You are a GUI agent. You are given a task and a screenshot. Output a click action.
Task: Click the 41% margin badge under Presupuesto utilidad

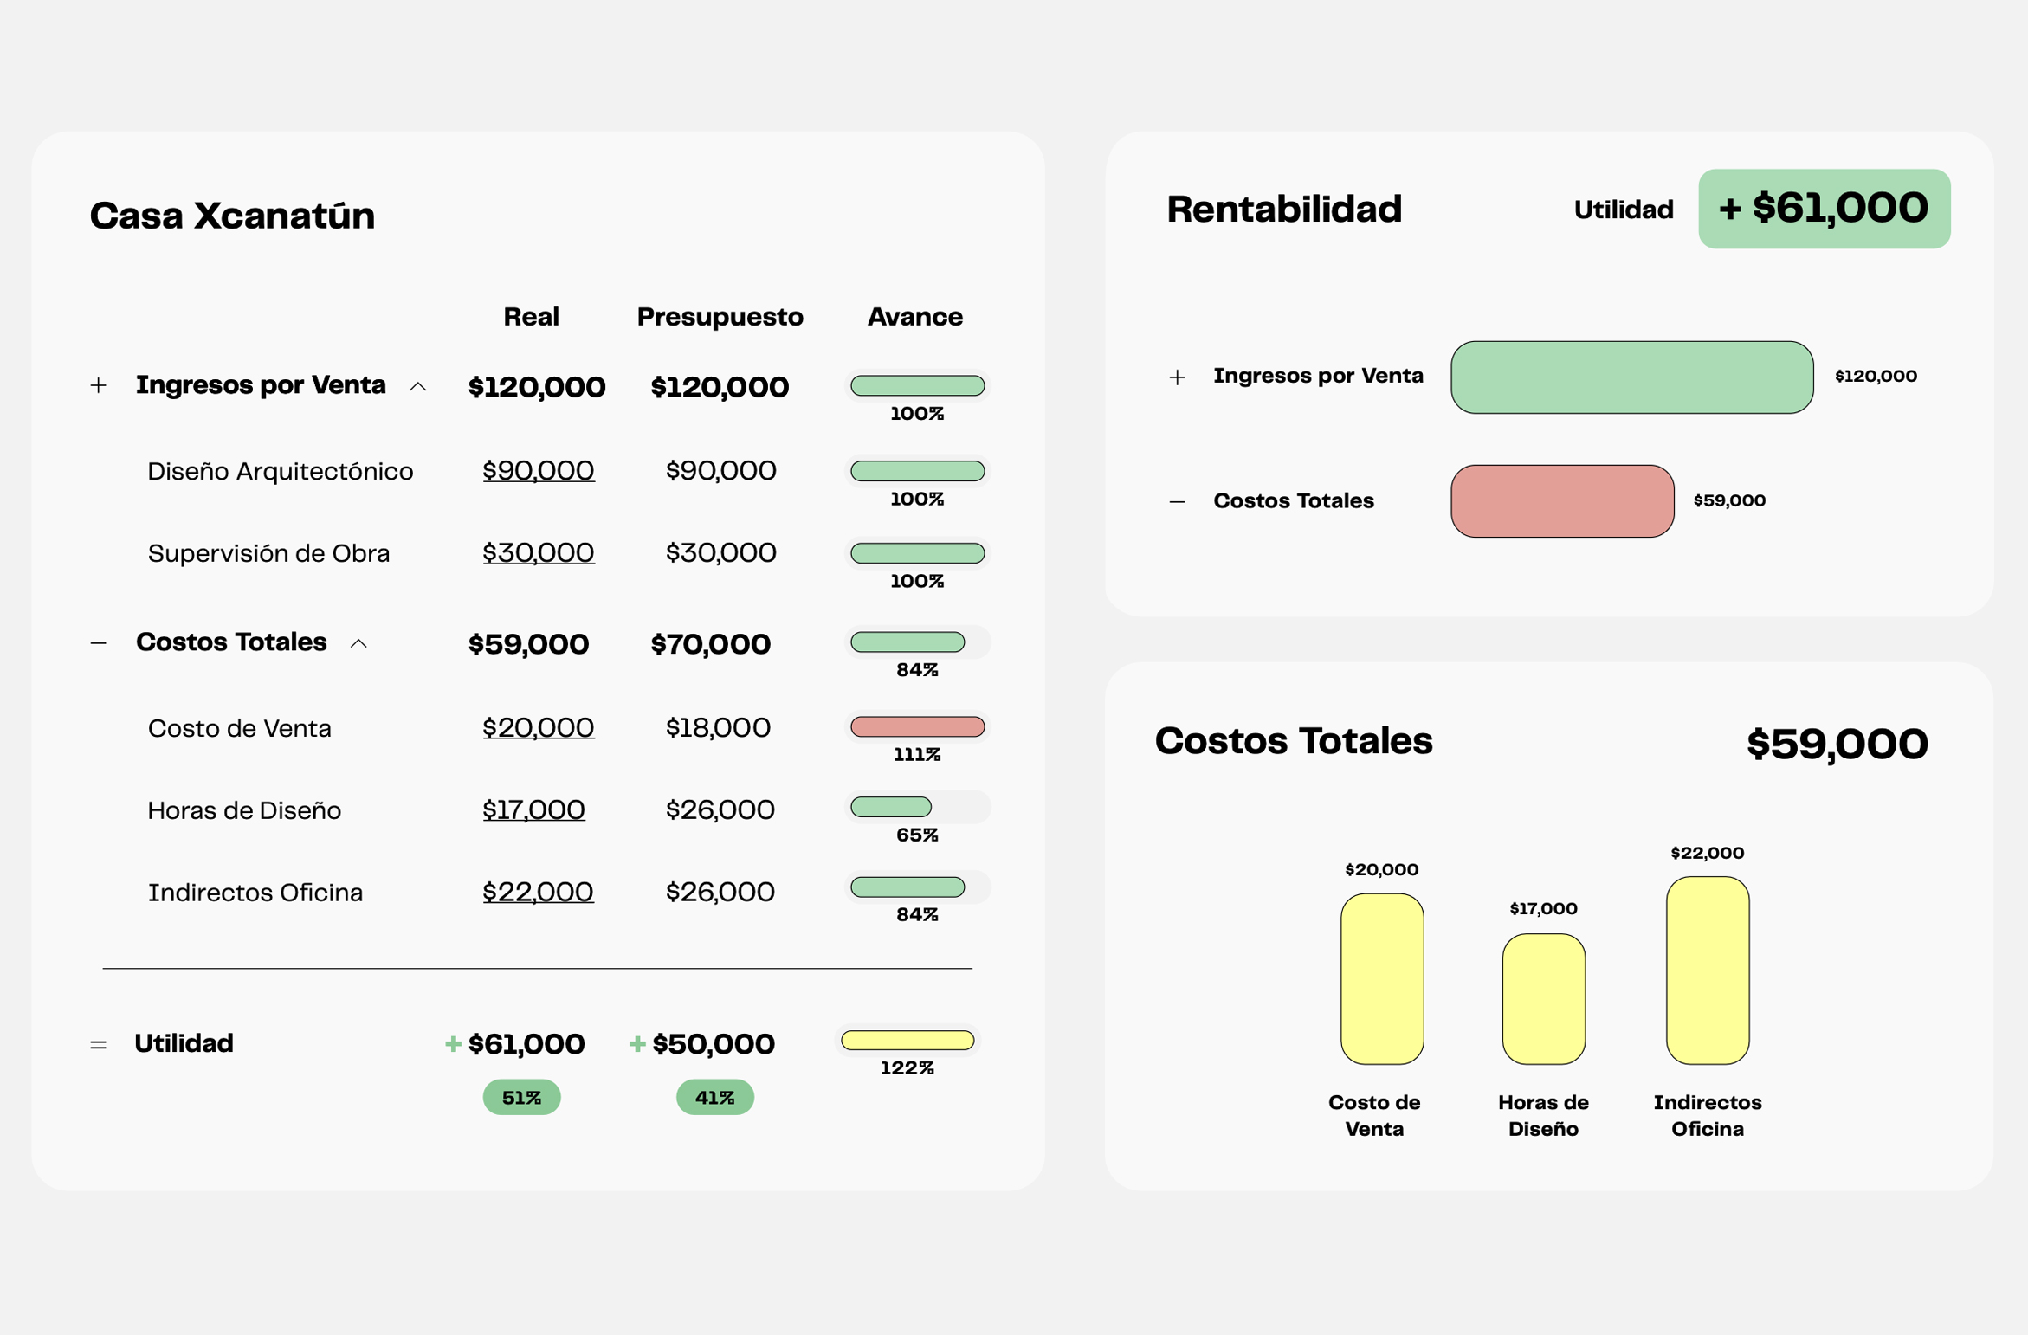tap(714, 1098)
